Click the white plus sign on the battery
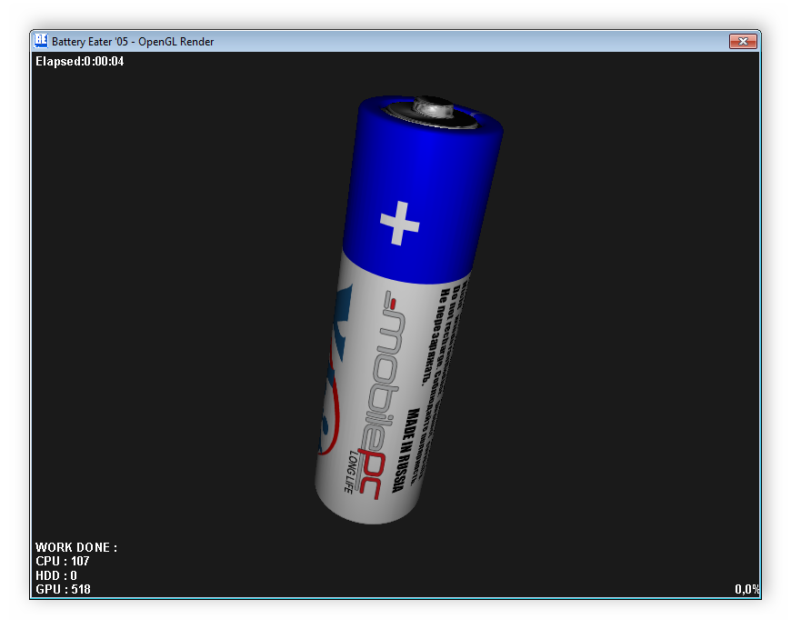 (x=399, y=223)
